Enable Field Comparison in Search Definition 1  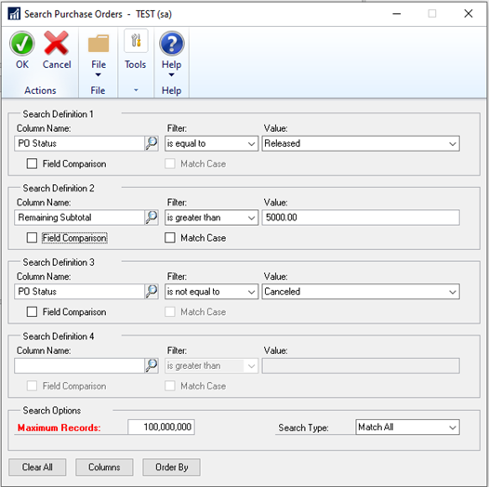click(32, 164)
